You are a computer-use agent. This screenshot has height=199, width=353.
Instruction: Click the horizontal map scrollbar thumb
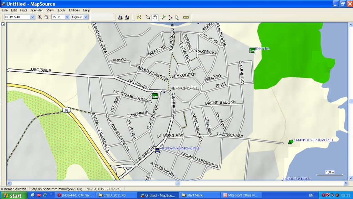[x=178, y=183]
